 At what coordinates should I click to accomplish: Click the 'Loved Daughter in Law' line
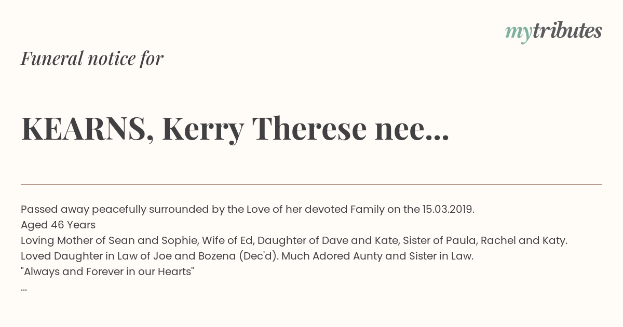point(247,256)
